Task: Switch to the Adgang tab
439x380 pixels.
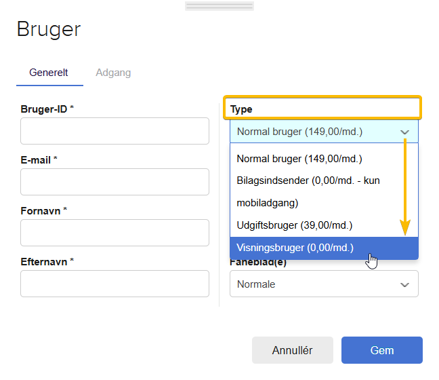Action: click(x=113, y=73)
